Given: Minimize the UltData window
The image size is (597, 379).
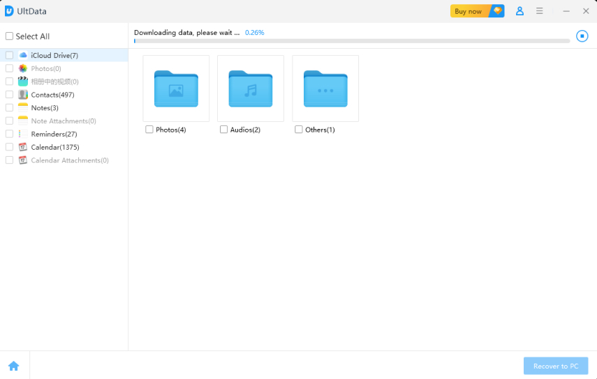Looking at the screenshot, I should pyautogui.click(x=566, y=11).
